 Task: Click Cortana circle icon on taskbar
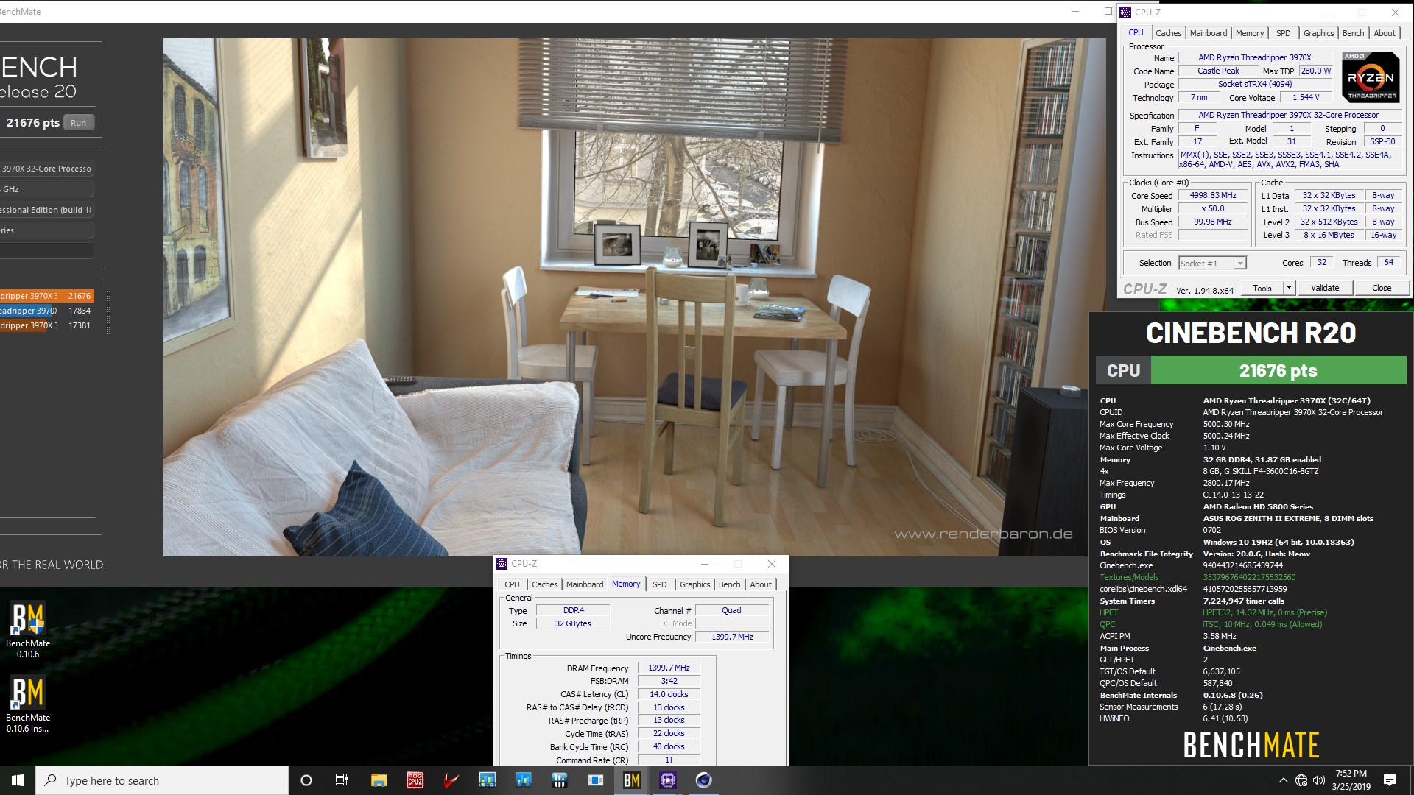[306, 780]
